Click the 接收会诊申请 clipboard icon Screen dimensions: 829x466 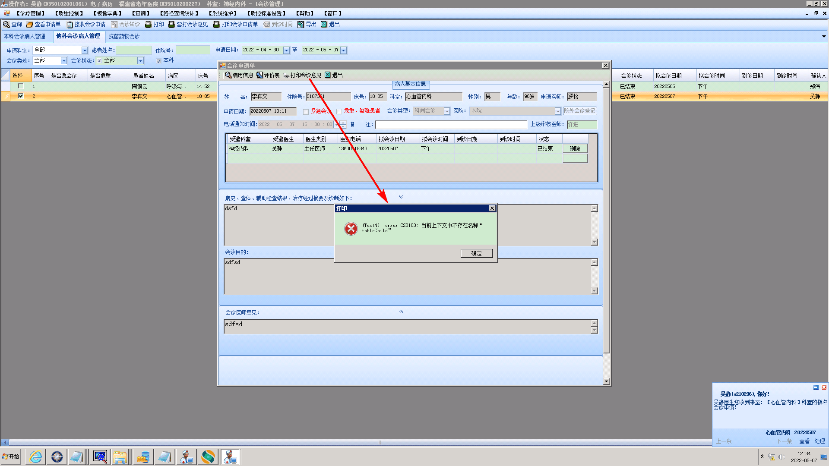70,25
